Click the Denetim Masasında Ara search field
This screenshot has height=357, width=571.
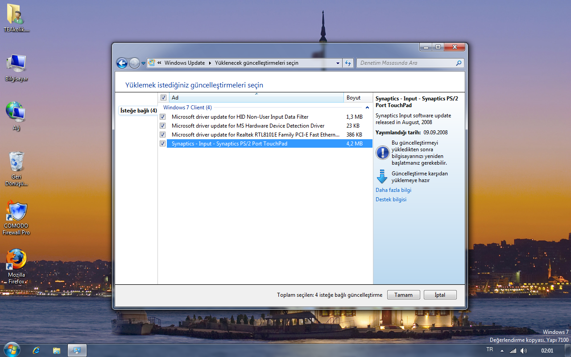pos(410,63)
